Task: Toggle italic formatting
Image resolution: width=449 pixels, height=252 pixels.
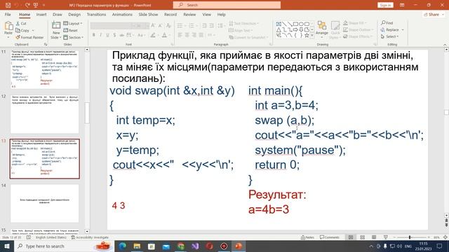Action: point(100,35)
